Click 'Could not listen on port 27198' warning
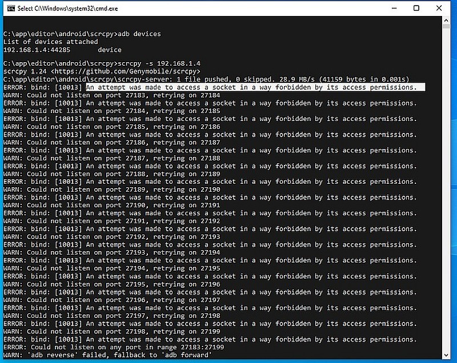The height and width of the screenshot is (363, 457). pyautogui.click(x=111, y=331)
